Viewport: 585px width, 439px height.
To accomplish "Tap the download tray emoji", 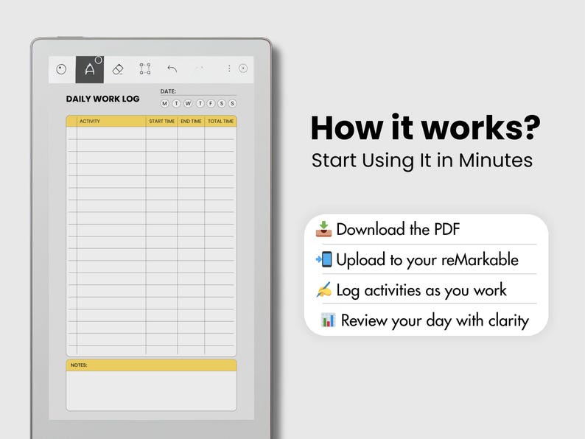I will point(323,228).
